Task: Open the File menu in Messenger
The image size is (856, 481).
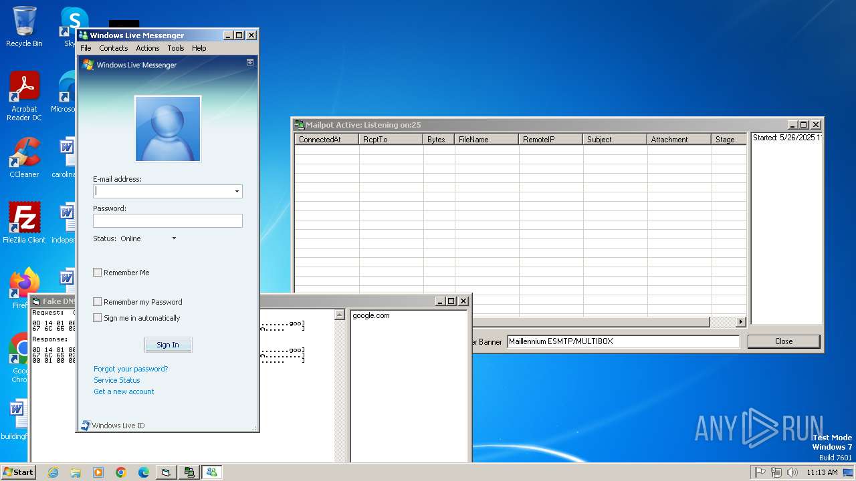Action: [x=86, y=48]
